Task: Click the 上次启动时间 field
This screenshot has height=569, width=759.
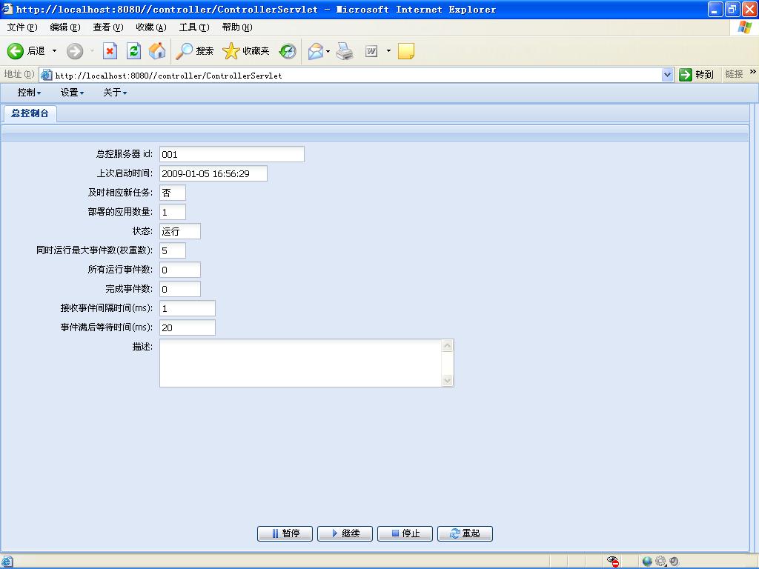Action: (x=213, y=173)
